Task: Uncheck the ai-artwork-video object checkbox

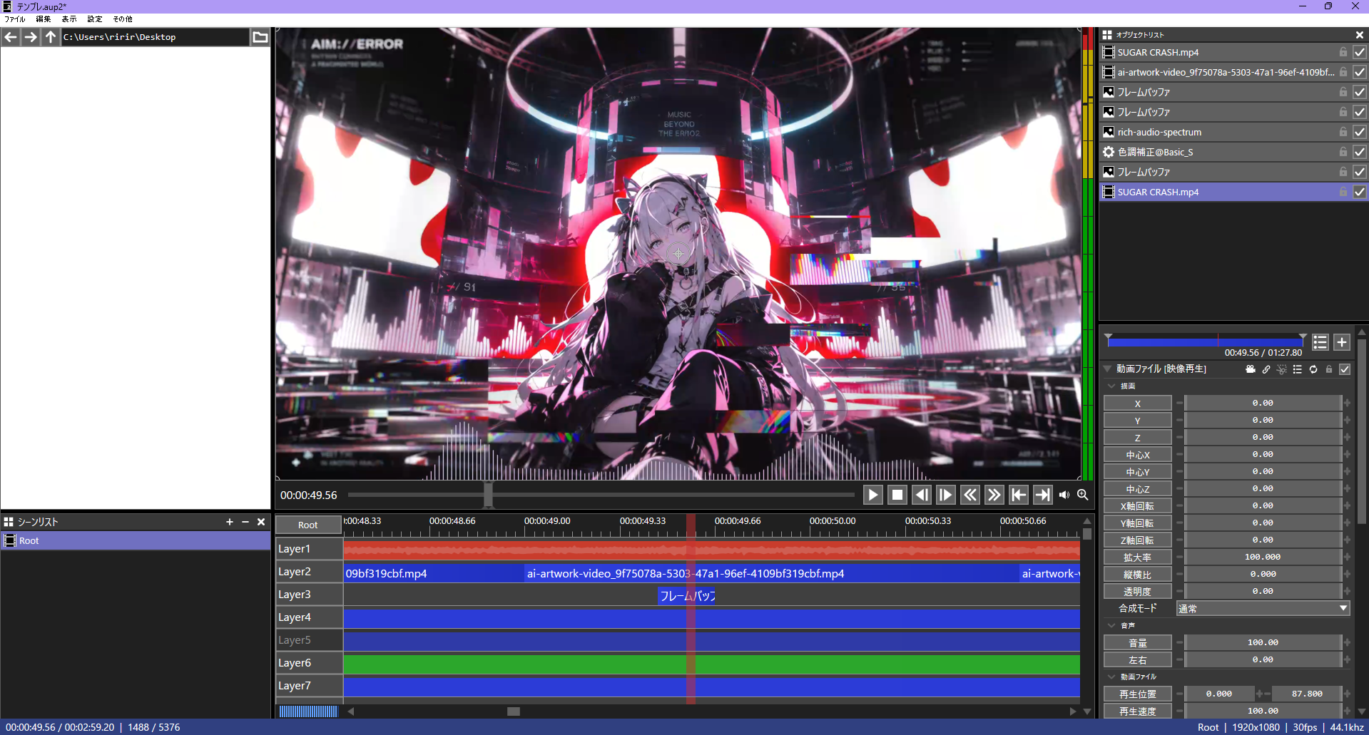Action: coord(1360,72)
